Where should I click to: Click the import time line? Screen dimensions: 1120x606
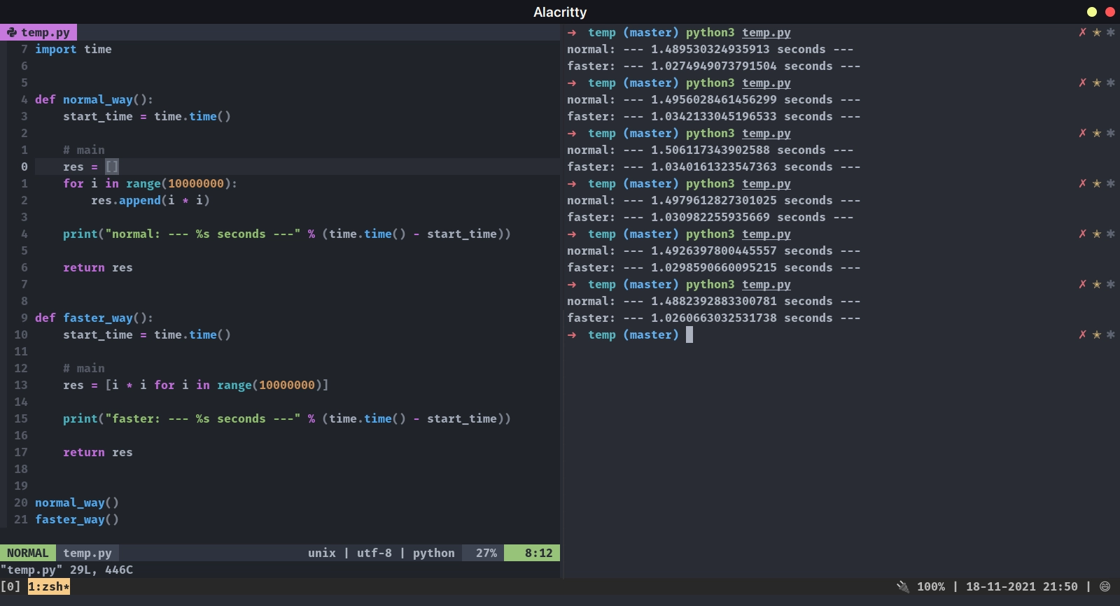click(x=73, y=49)
